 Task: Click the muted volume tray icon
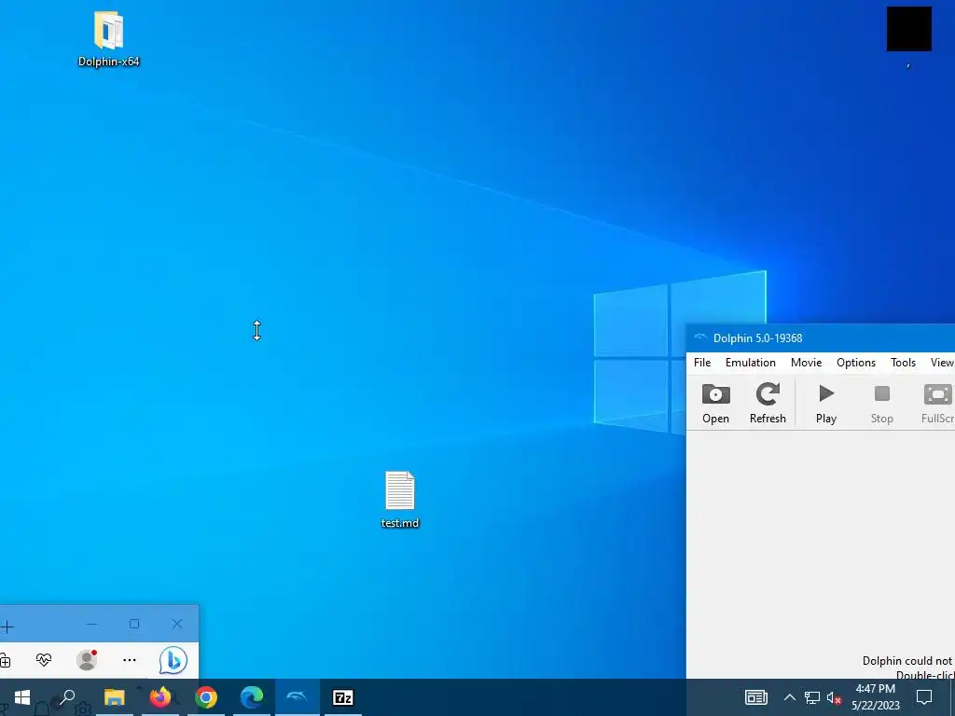click(x=834, y=697)
